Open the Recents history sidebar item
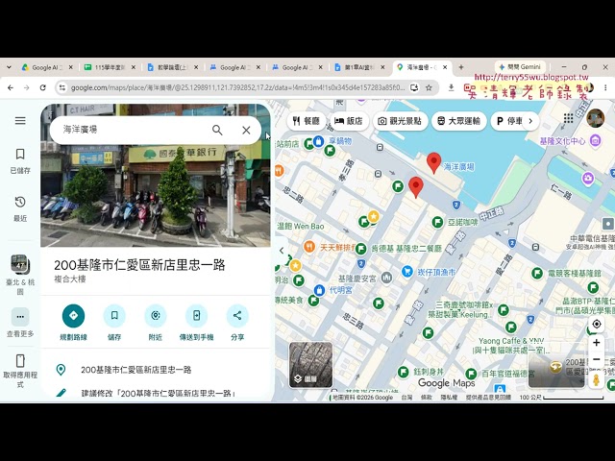 [20, 208]
